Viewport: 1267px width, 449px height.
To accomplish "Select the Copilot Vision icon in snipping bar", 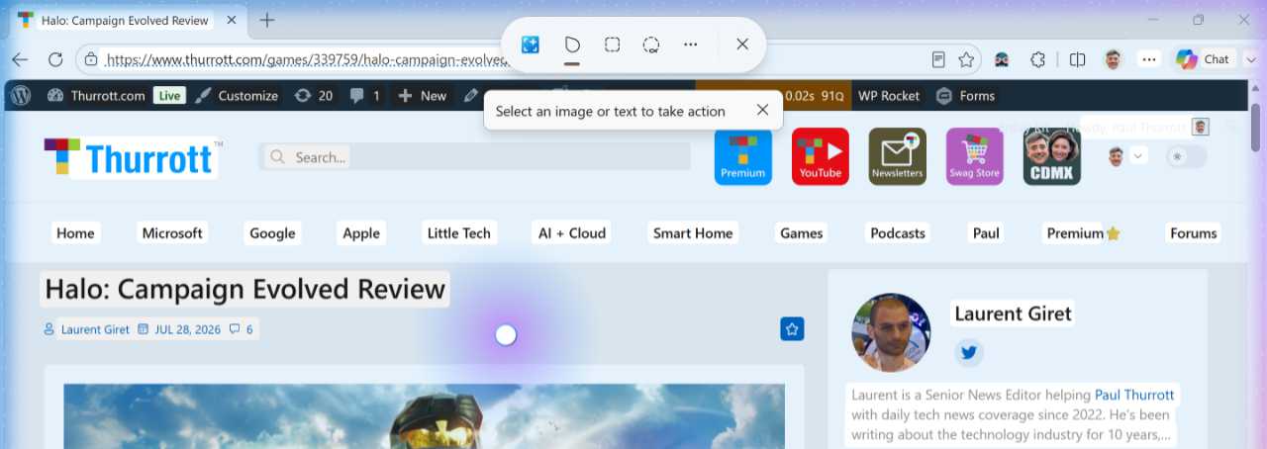I will (x=531, y=45).
